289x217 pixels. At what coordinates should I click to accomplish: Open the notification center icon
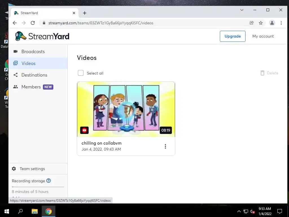[280, 211]
